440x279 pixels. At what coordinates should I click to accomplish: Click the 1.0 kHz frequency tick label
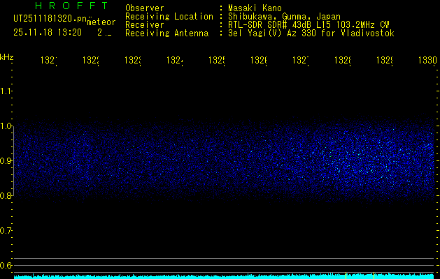pyautogui.click(x=6, y=126)
